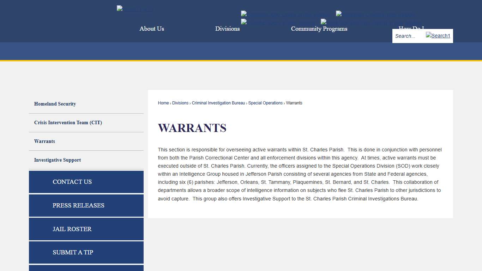This screenshot has height=271, width=482.
Task: Open the Divisions menu
Action: (x=227, y=29)
